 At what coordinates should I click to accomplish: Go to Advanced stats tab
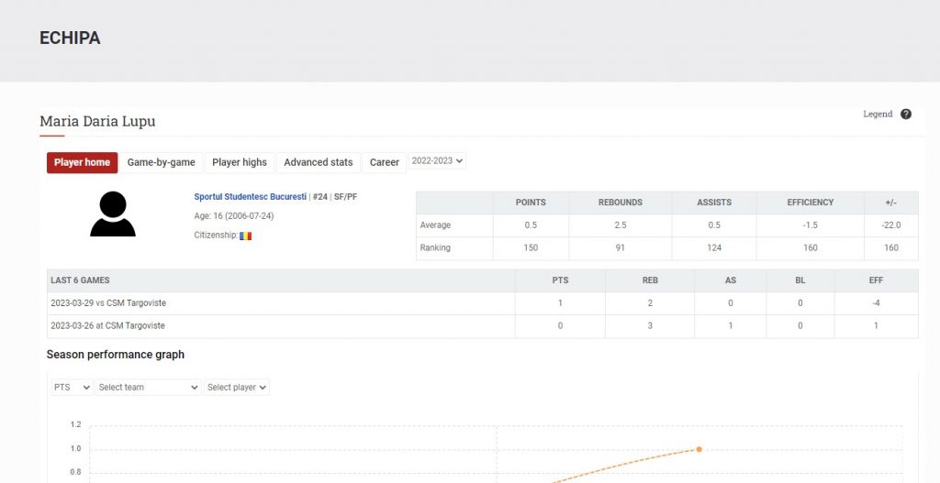318,162
